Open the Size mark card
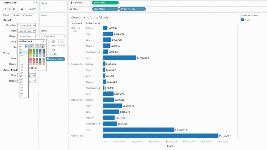 (53, 43)
